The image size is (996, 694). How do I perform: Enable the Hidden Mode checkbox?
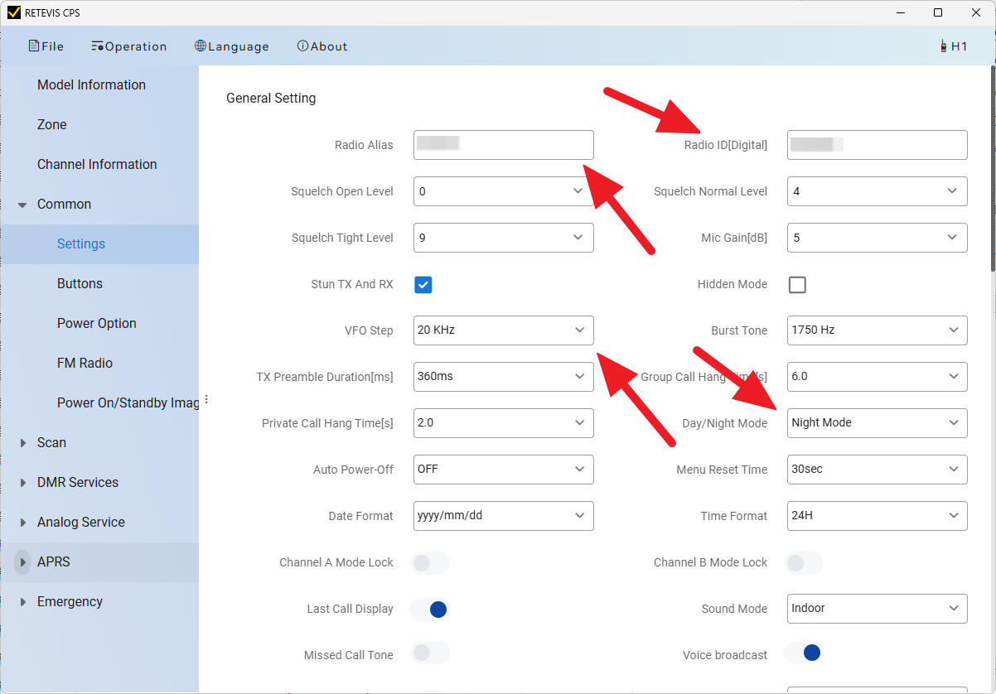click(x=797, y=285)
